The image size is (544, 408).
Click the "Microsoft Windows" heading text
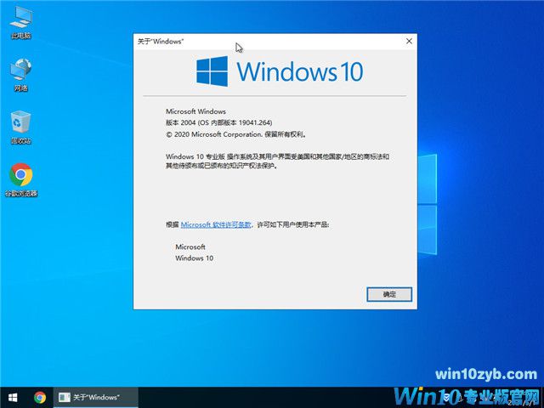coord(195,111)
